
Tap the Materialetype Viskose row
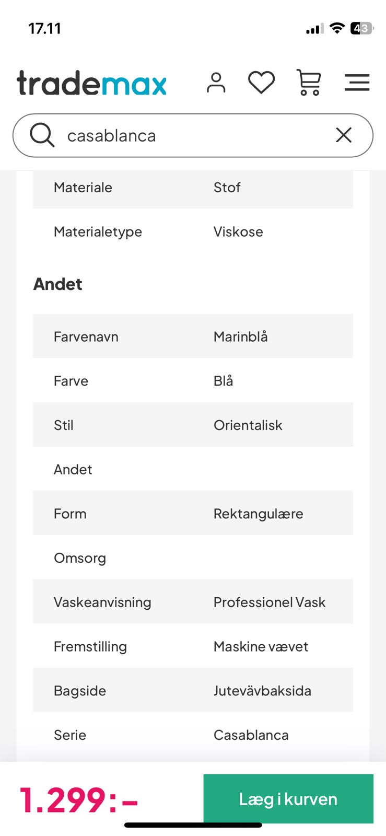point(193,231)
